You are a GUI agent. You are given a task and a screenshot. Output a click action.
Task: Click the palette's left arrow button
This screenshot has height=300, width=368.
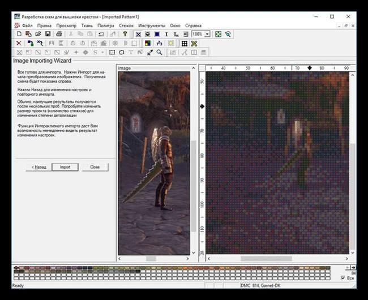click(x=348, y=267)
